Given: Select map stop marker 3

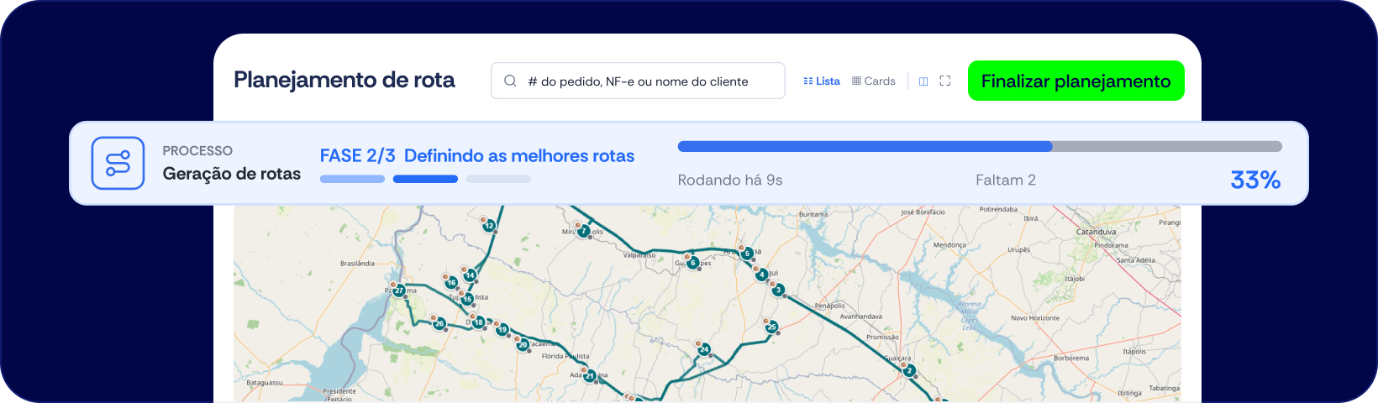Looking at the screenshot, I should [x=778, y=290].
